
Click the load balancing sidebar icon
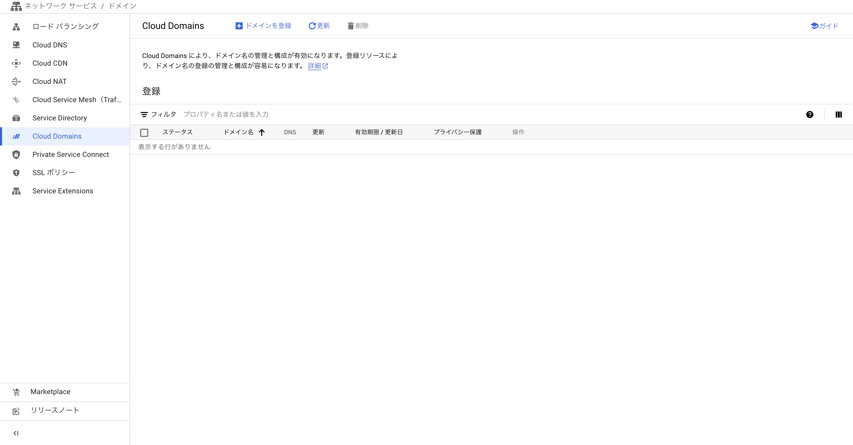click(16, 27)
